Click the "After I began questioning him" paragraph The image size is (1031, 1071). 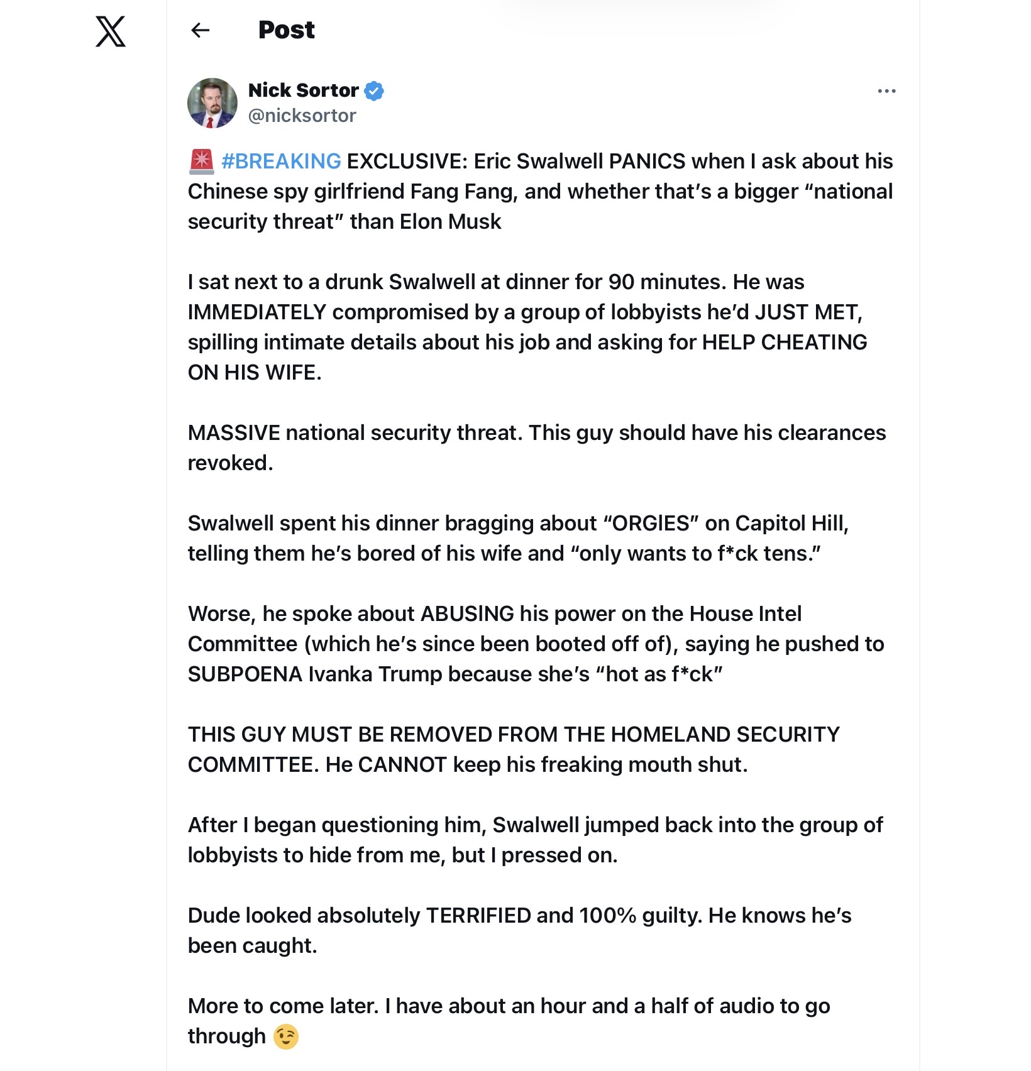[534, 840]
